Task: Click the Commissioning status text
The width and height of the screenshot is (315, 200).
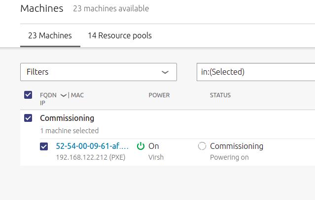Action: click(x=237, y=146)
